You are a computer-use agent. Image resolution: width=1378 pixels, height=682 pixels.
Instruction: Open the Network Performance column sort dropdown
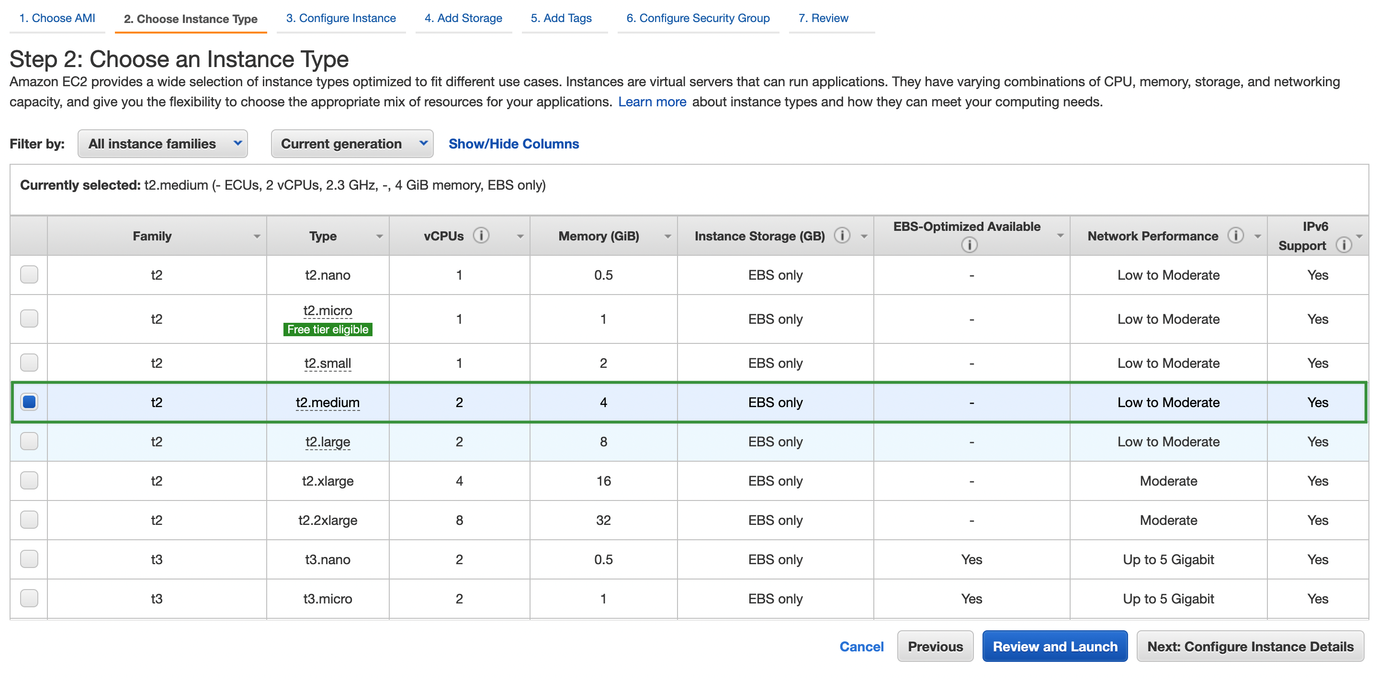(1258, 237)
